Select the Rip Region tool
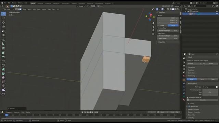This screenshot has width=219, height=123. coord(3,94)
